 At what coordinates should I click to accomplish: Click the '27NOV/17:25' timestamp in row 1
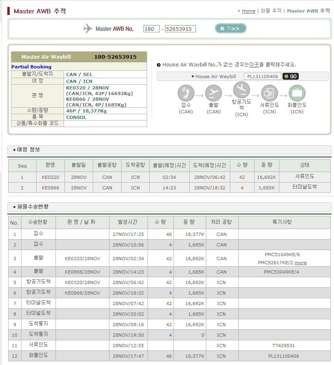[128, 234]
